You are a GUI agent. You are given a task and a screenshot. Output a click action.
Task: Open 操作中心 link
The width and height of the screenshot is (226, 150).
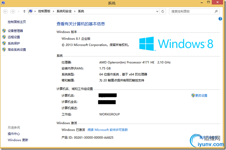click(14, 134)
